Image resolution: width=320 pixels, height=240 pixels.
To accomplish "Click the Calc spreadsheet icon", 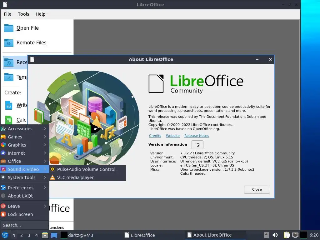I will point(8,120).
